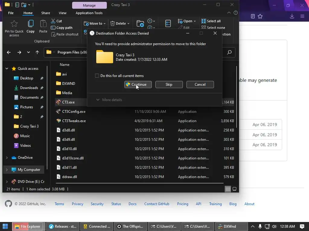This screenshot has height=231, width=309.
Task: Select the d3d9.dll file
Action: pyautogui.click(x=145, y=140)
